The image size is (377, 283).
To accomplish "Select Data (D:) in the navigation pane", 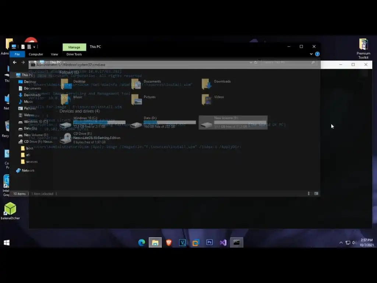I will [x=28, y=128].
